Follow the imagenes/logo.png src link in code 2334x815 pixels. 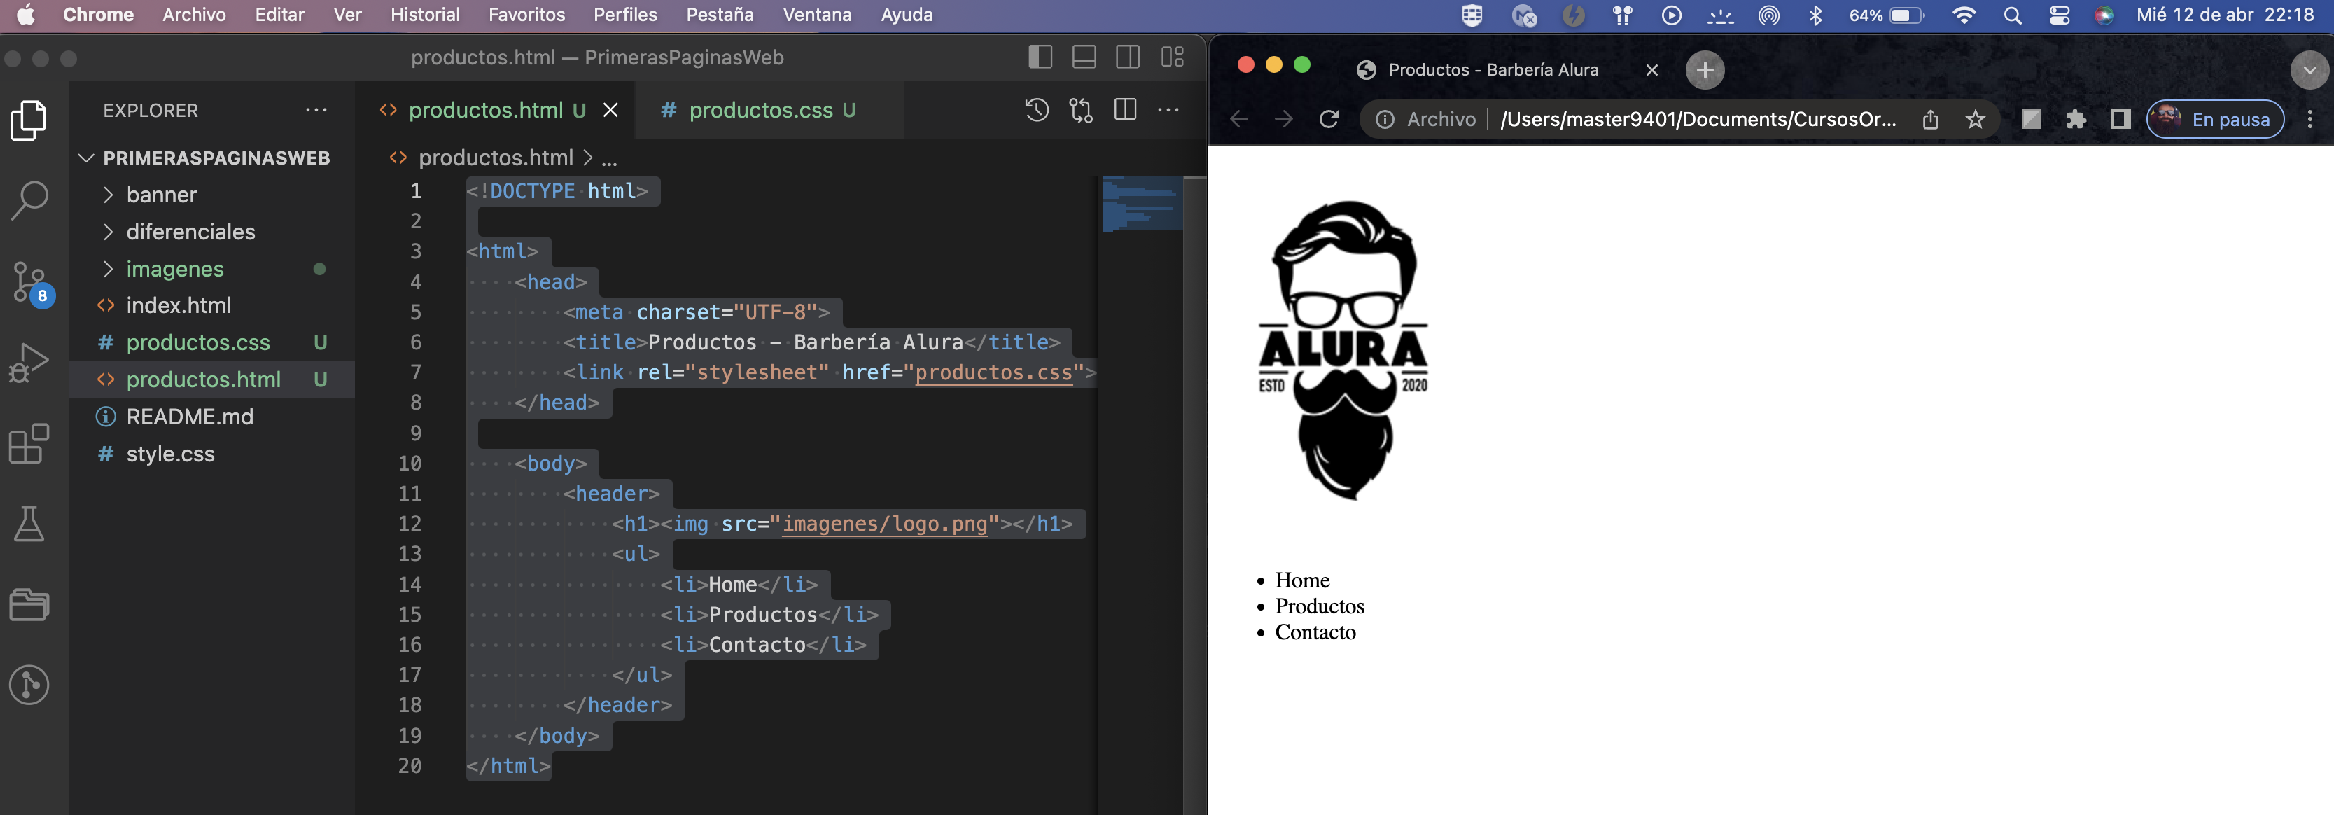pyautogui.click(x=884, y=524)
